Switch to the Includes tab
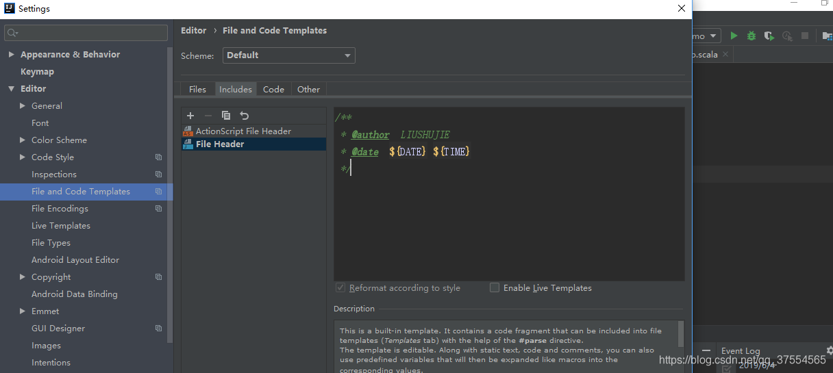This screenshot has width=833, height=373. click(x=236, y=89)
